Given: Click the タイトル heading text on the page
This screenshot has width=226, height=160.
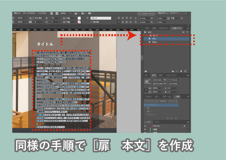Looking at the screenshot, I should pyautogui.click(x=45, y=44).
